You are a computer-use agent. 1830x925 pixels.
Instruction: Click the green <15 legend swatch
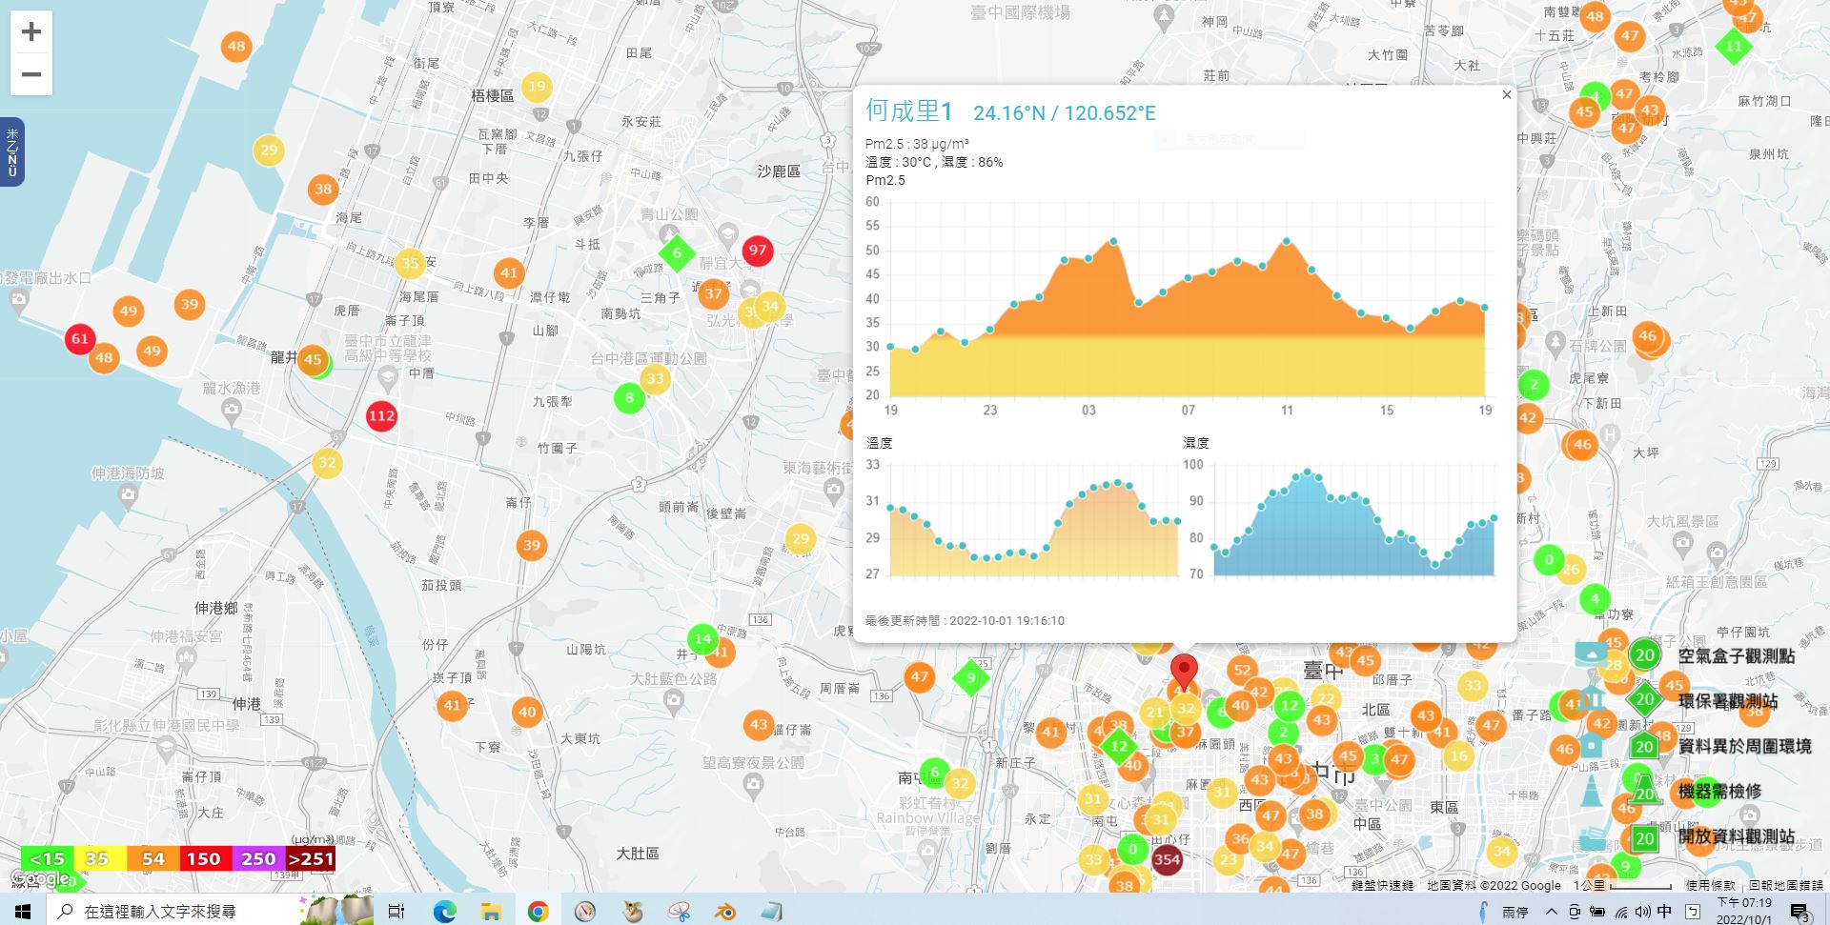click(47, 858)
